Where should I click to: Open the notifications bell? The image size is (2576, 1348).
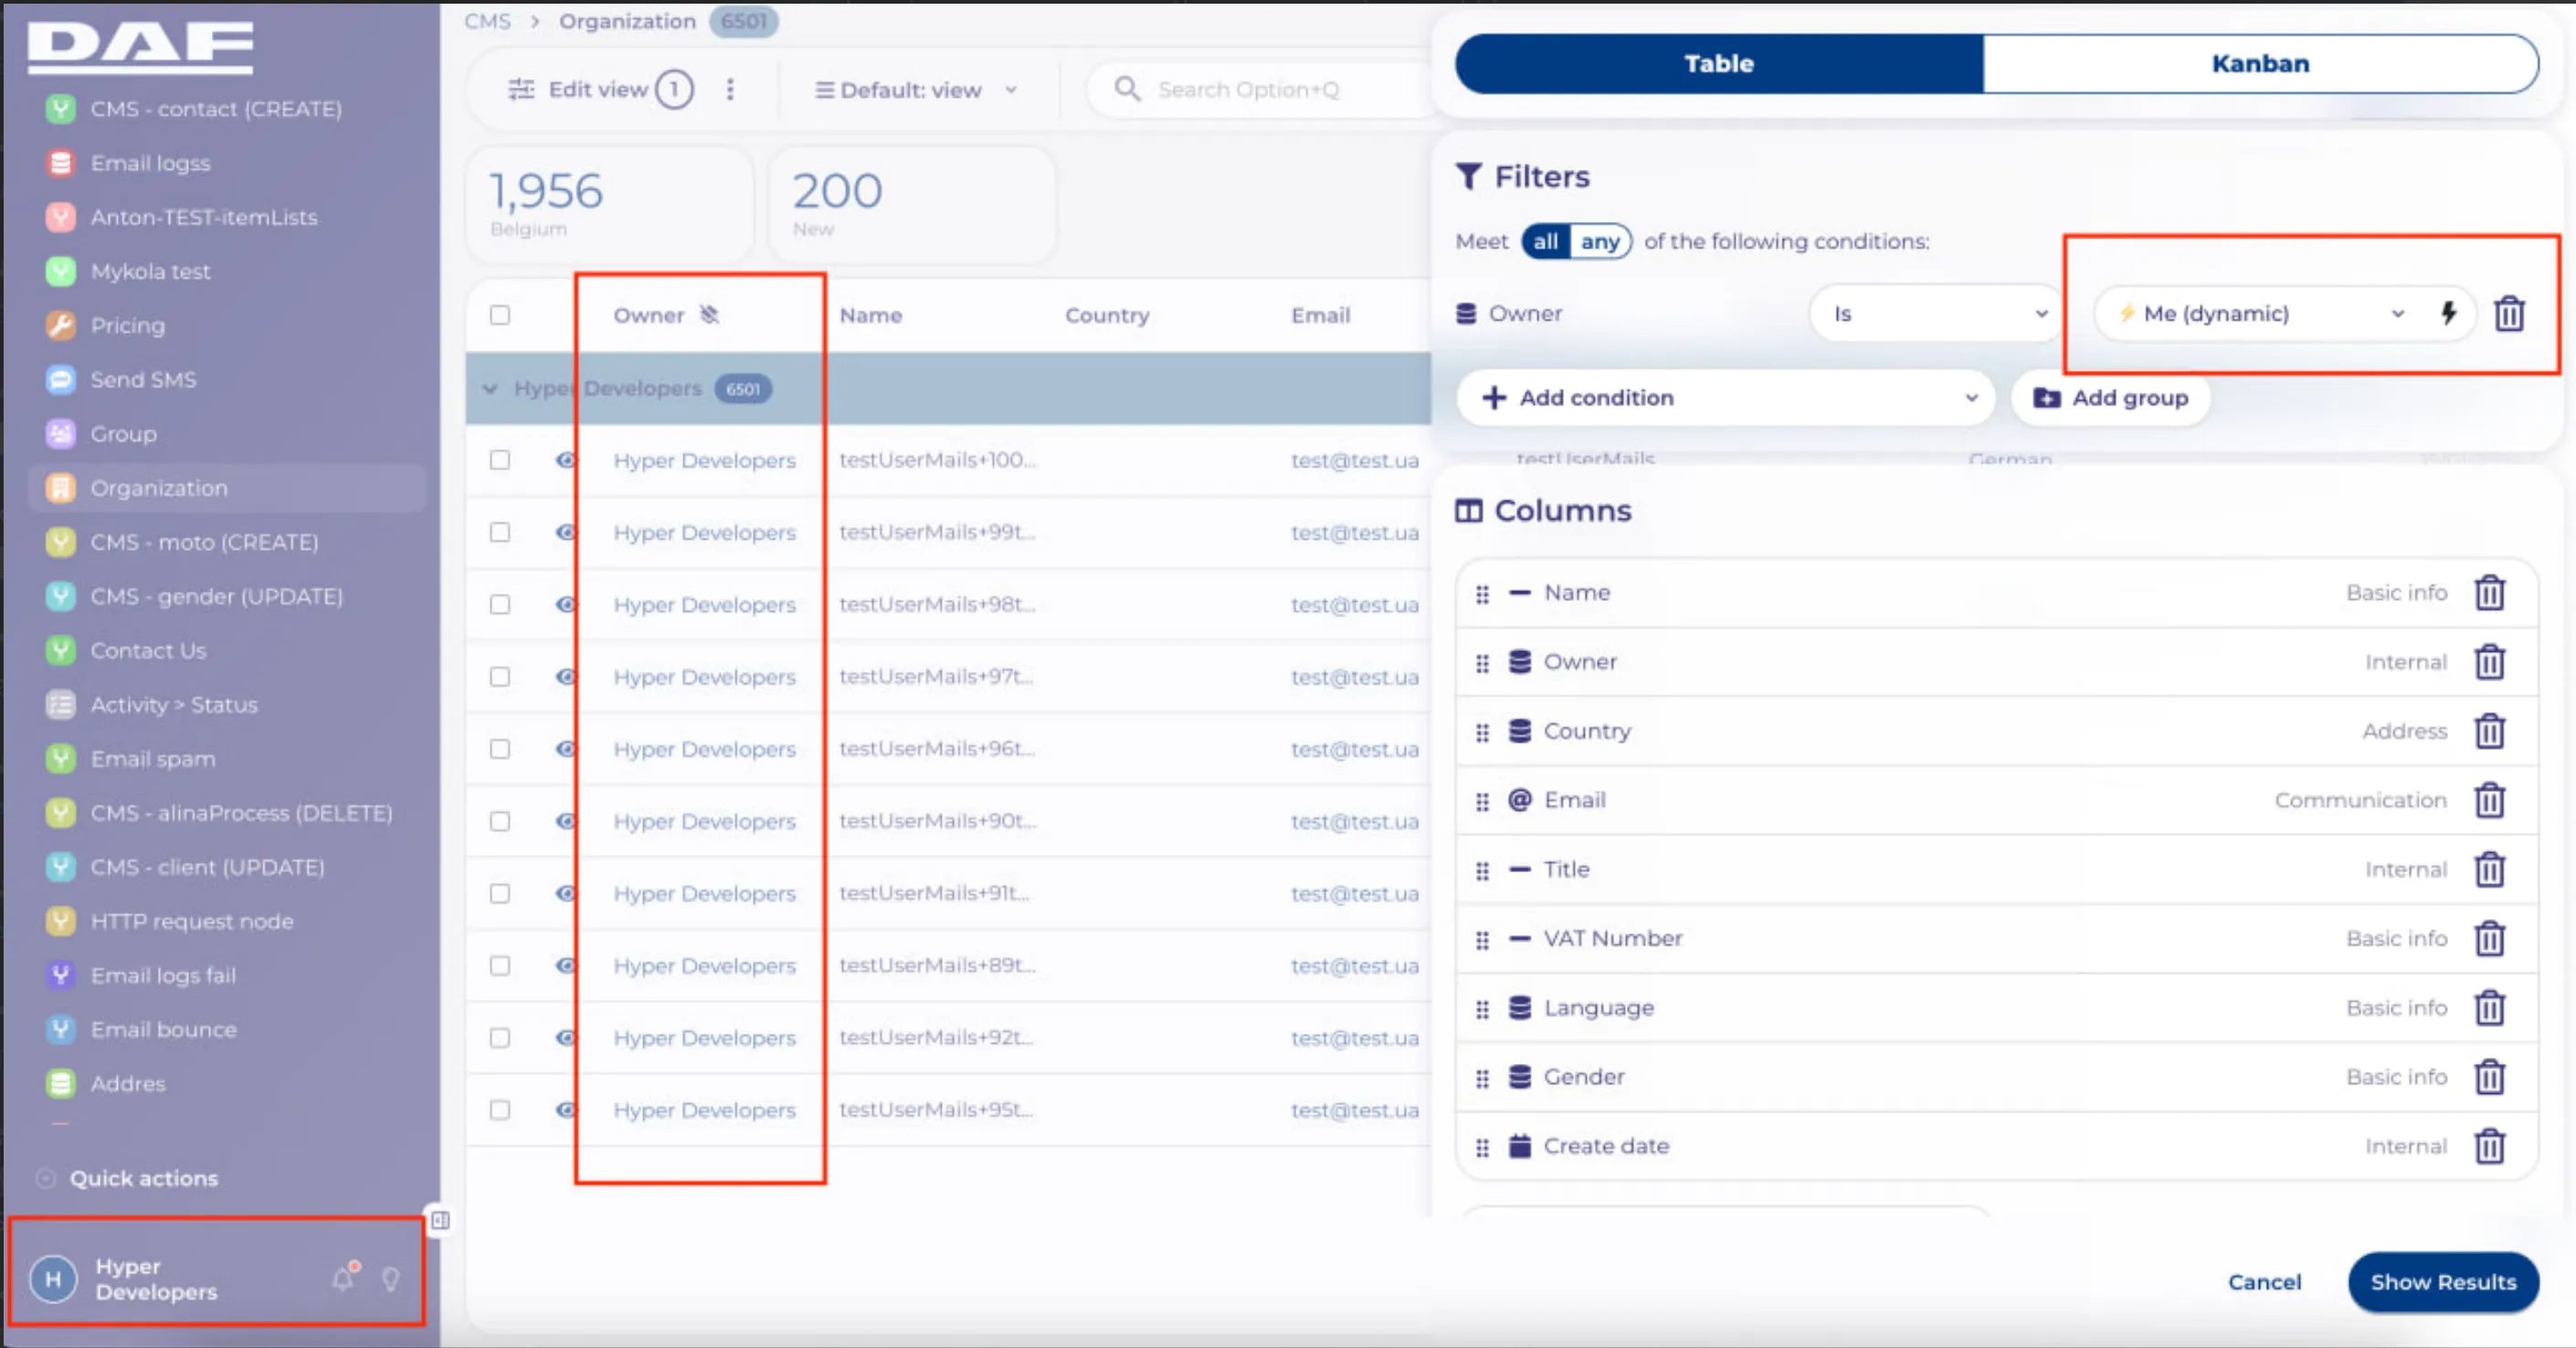pyautogui.click(x=344, y=1277)
